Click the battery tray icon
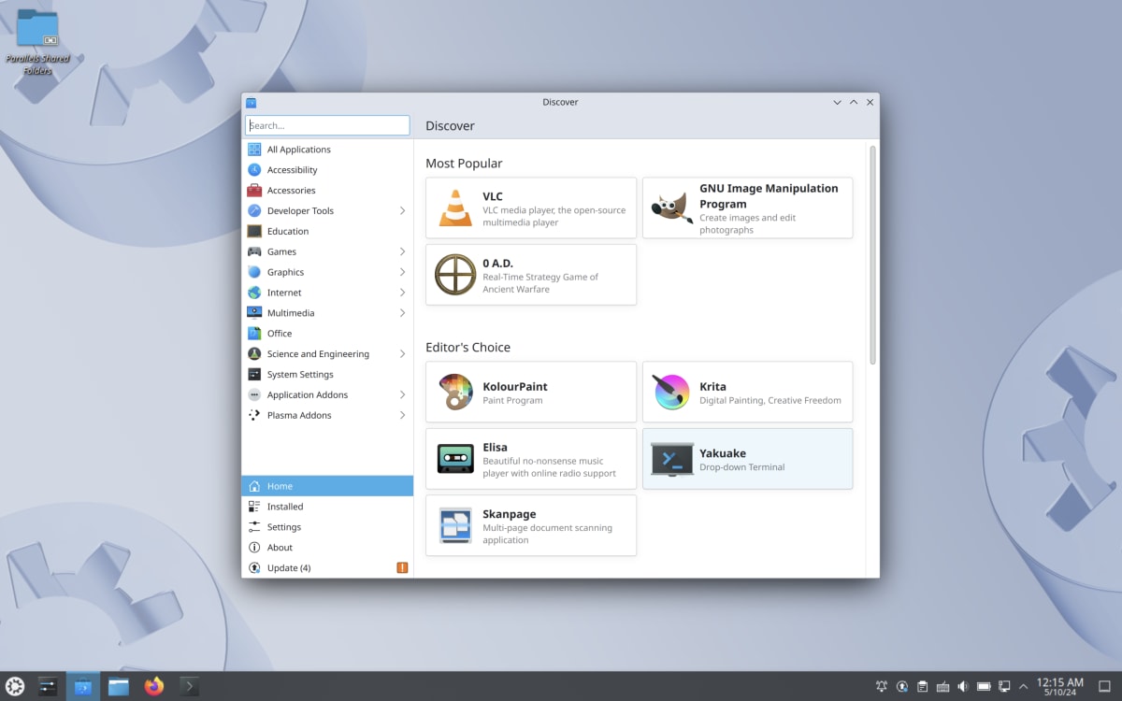Image resolution: width=1122 pixels, height=701 pixels. pyautogui.click(x=984, y=687)
